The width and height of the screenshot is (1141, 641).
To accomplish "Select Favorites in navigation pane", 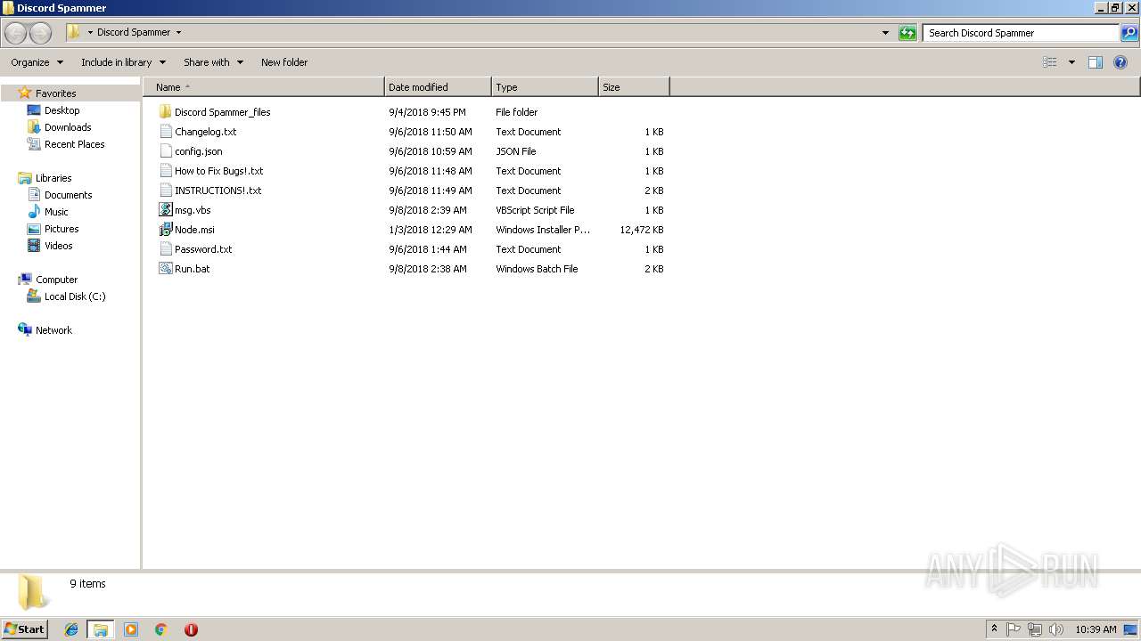I will point(55,93).
